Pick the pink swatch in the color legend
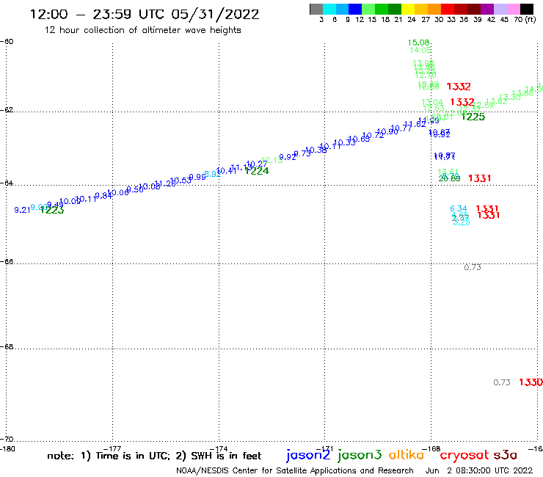 point(513,9)
